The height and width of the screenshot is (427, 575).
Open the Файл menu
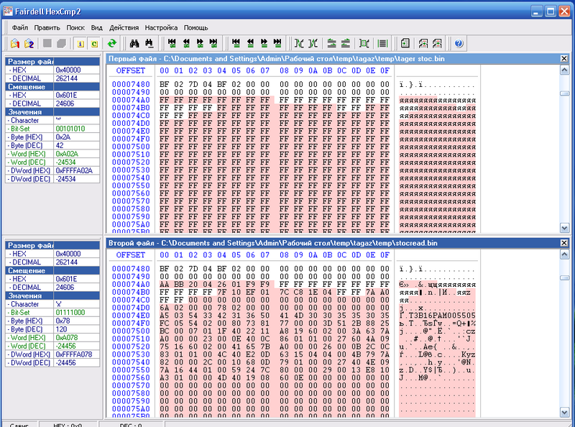pos(20,27)
